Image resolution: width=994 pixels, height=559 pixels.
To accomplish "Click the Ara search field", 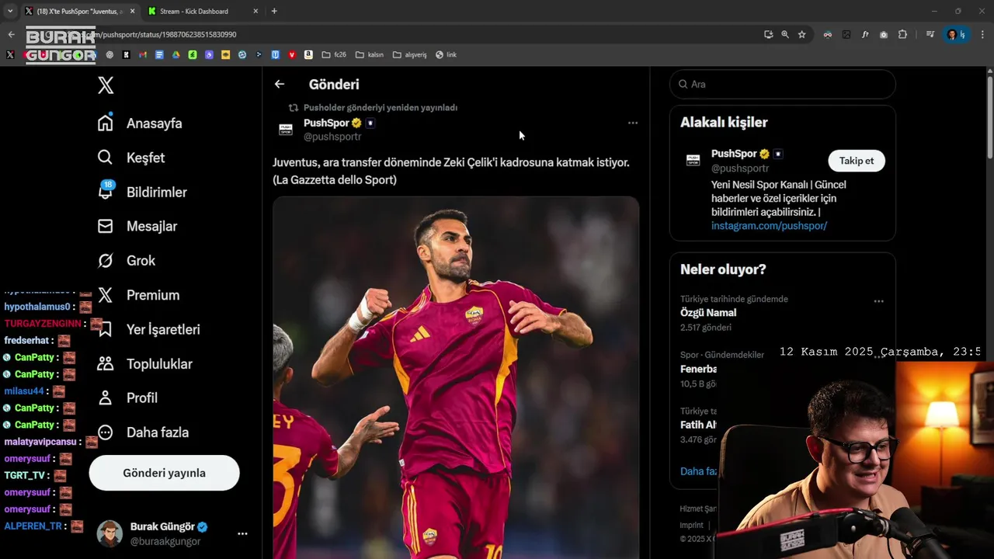I will point(783,84).
